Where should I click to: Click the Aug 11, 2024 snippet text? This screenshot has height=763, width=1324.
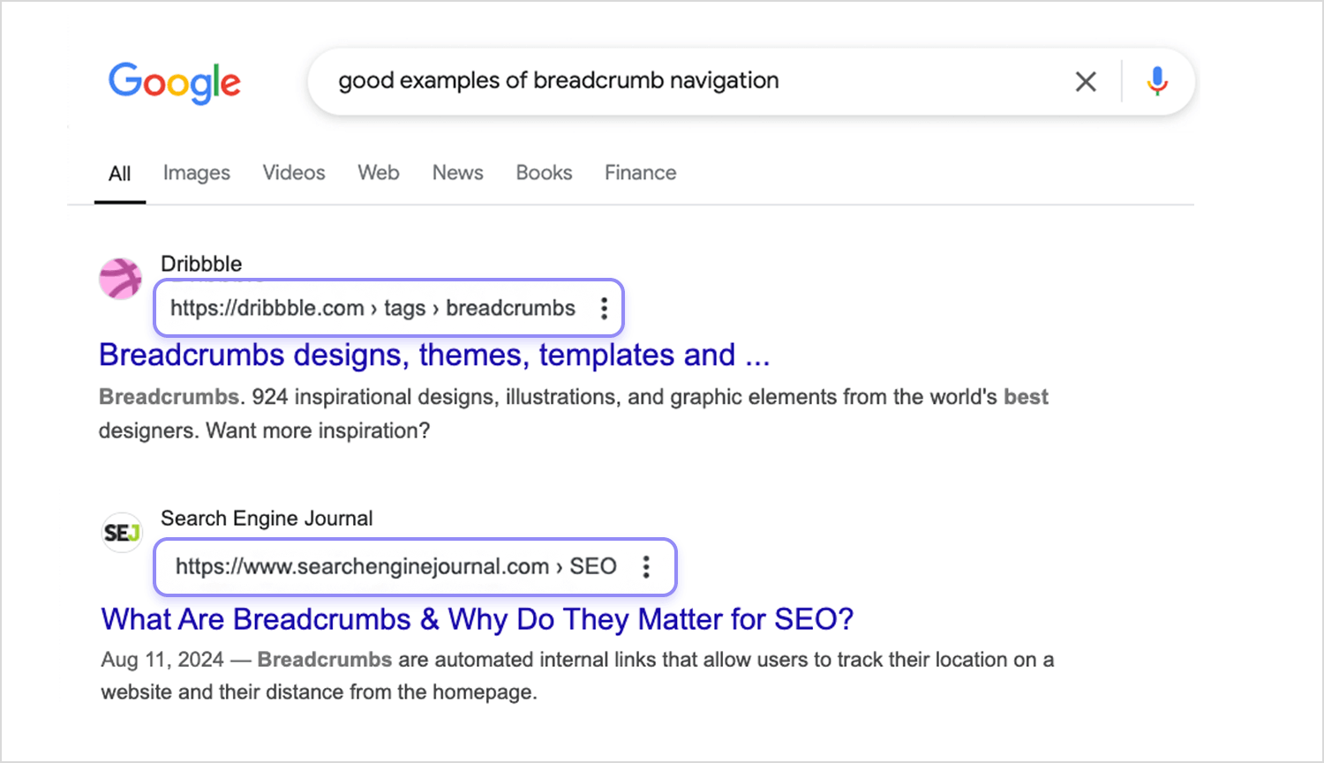pyautogui.click(x=577, y=676)
